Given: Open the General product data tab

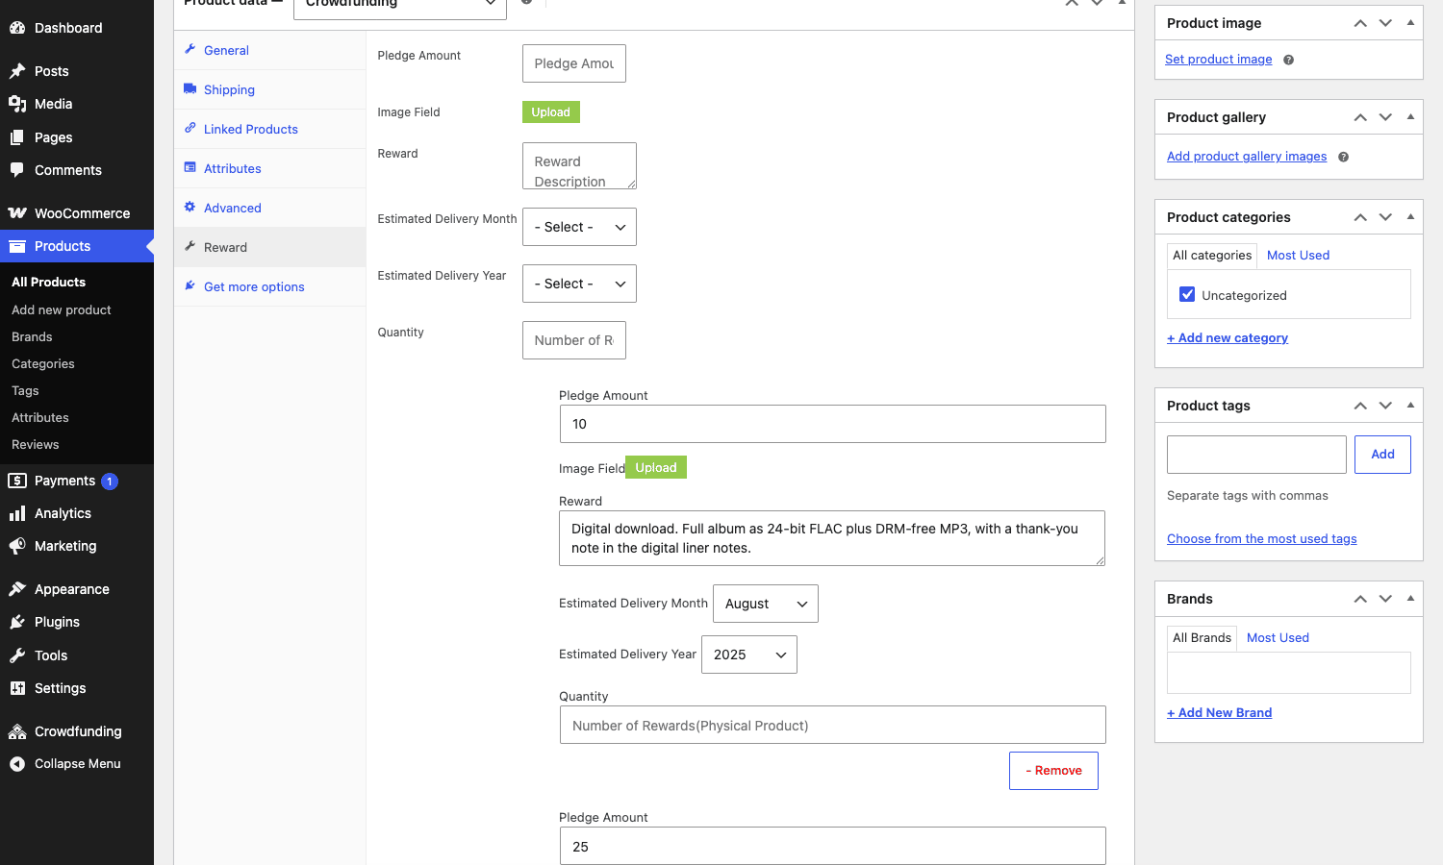Looking at the screenshot, I should 269,50.
